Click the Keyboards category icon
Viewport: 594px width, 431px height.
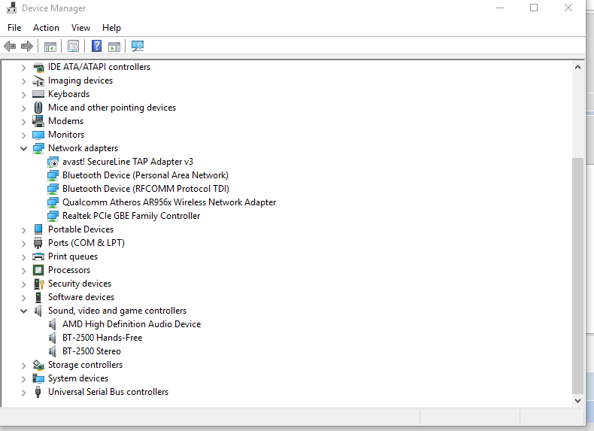pos(38,94)
